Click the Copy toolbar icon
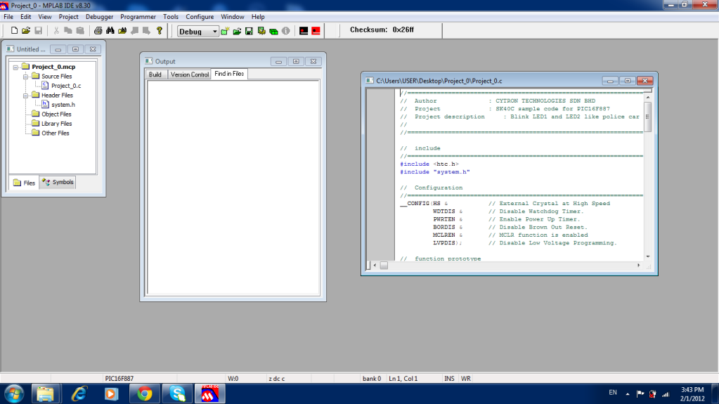The width and height of the screenshot is (719, 404). pyautogui.click(x=68, y=31)
